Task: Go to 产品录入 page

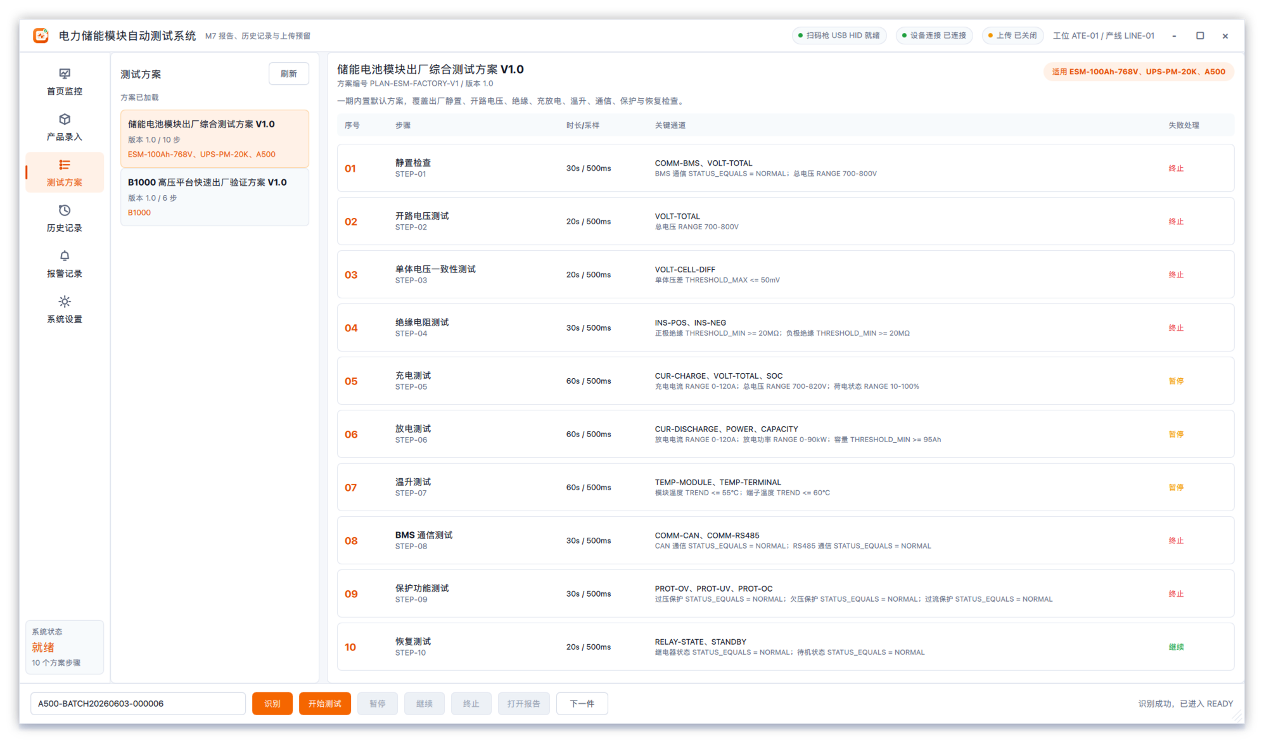Action: click(65, 127)
